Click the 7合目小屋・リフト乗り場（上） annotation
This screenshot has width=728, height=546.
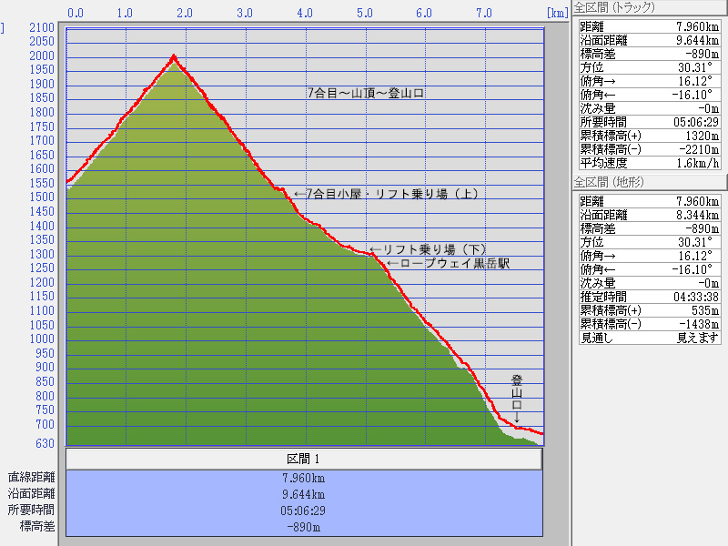pyautogui.click(x=386, y=194)
